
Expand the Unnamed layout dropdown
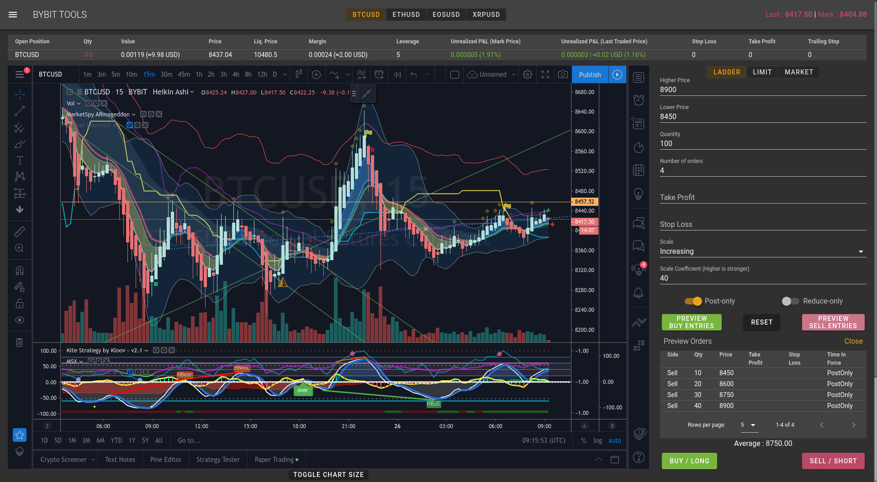click(514, 74)
